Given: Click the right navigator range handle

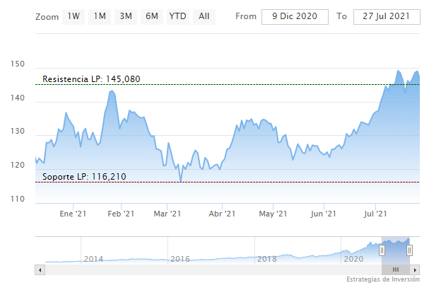Looking at the screenshot, I should coord(409,250).
